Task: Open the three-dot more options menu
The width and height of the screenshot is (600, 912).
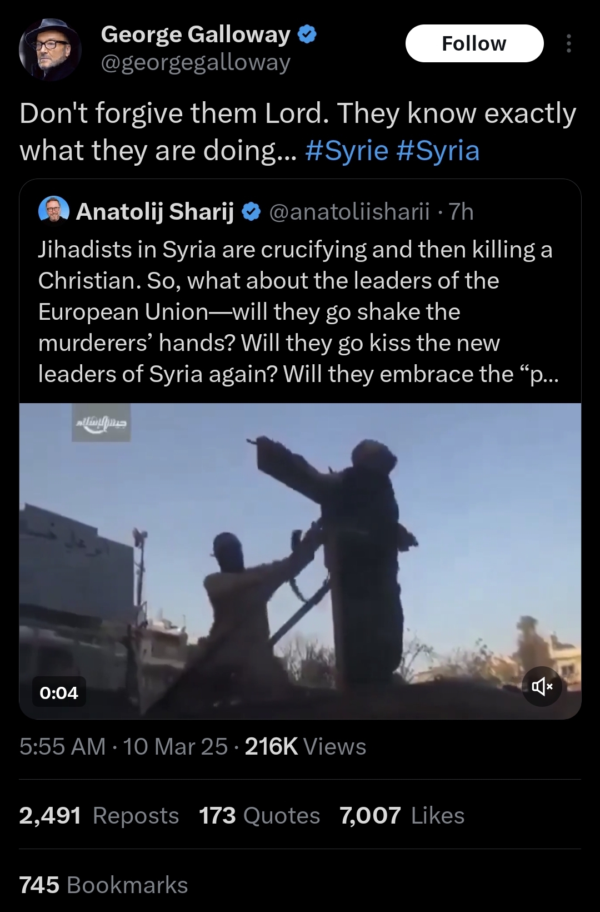Action: click(568, 43)
